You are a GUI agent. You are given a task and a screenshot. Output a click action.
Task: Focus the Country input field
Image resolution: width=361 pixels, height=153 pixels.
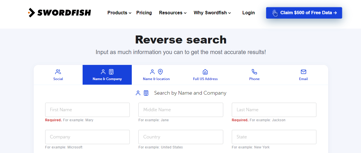(x=181, y=137)
